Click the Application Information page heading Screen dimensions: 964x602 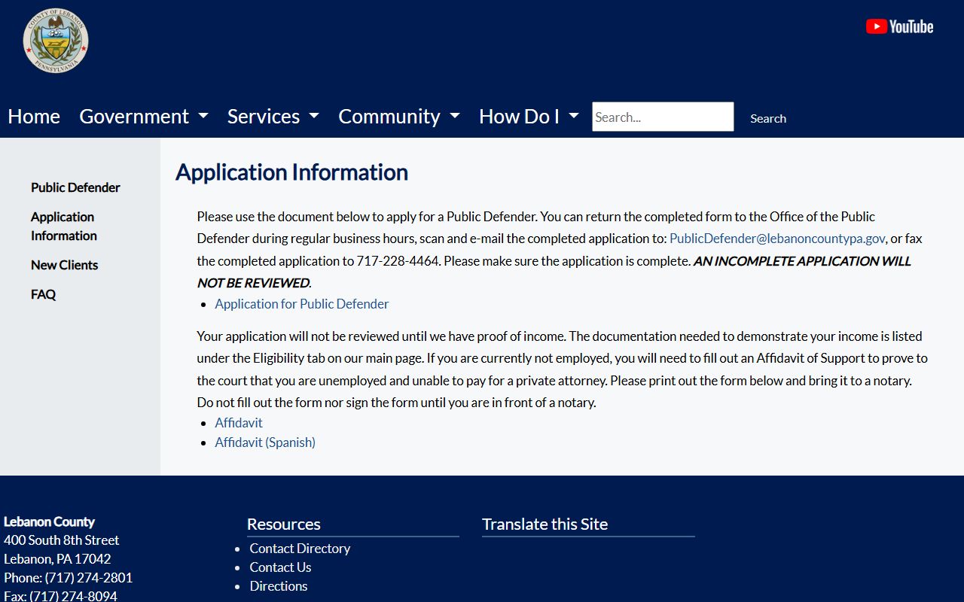coord(291,172)
